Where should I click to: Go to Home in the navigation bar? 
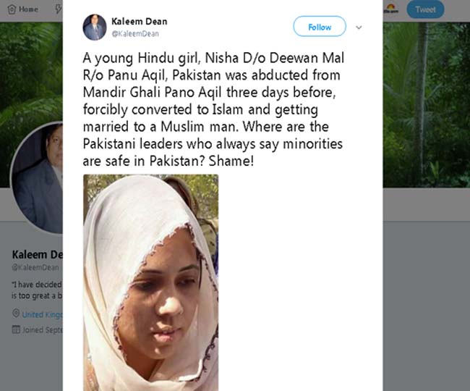tap(24, 9)
